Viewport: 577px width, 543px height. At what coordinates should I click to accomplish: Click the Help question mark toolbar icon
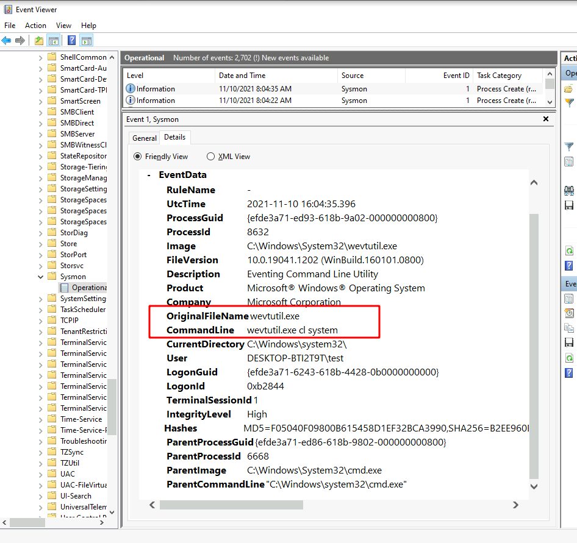71,40
